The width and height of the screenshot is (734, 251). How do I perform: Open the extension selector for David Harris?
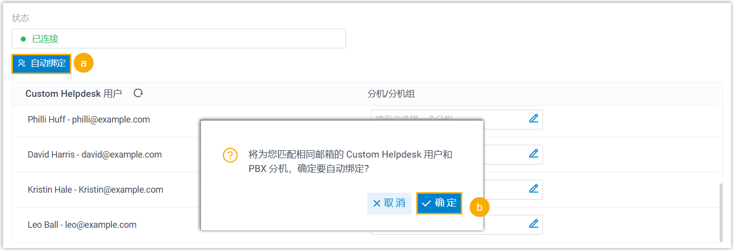coord(505,154)
